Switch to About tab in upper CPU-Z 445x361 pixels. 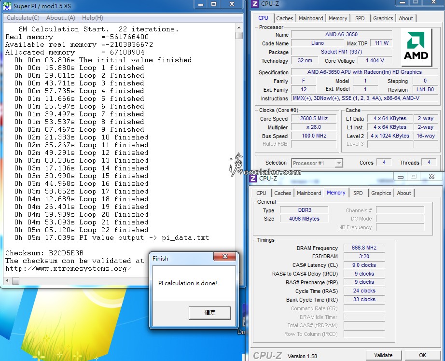(406, 18)
